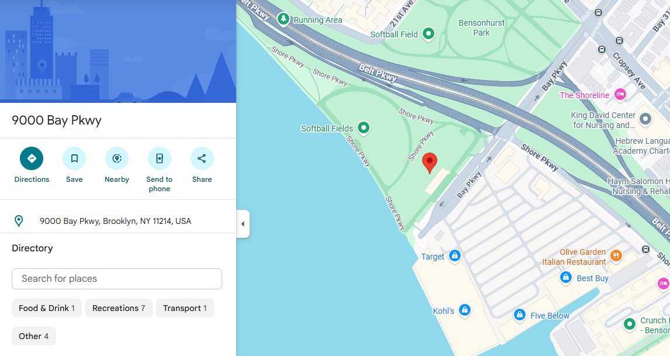Select the Kohl's store marker
The image size is (670, 356).
[x=465, y=310]
